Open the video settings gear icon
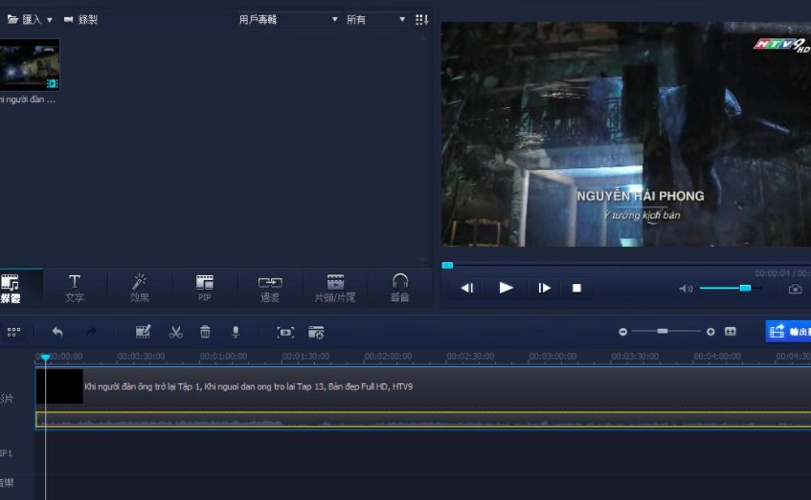 (316, 332)
